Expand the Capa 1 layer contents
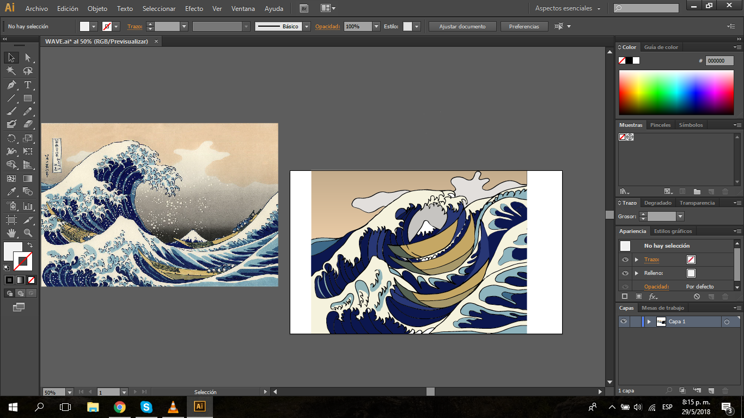 coord(649,322)
